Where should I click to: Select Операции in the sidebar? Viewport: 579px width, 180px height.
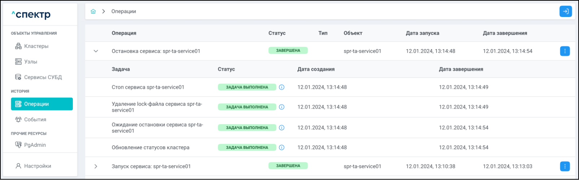(42, 104)
